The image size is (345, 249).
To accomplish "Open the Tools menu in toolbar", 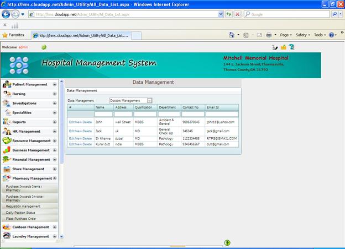I will [x=320, y=35].
